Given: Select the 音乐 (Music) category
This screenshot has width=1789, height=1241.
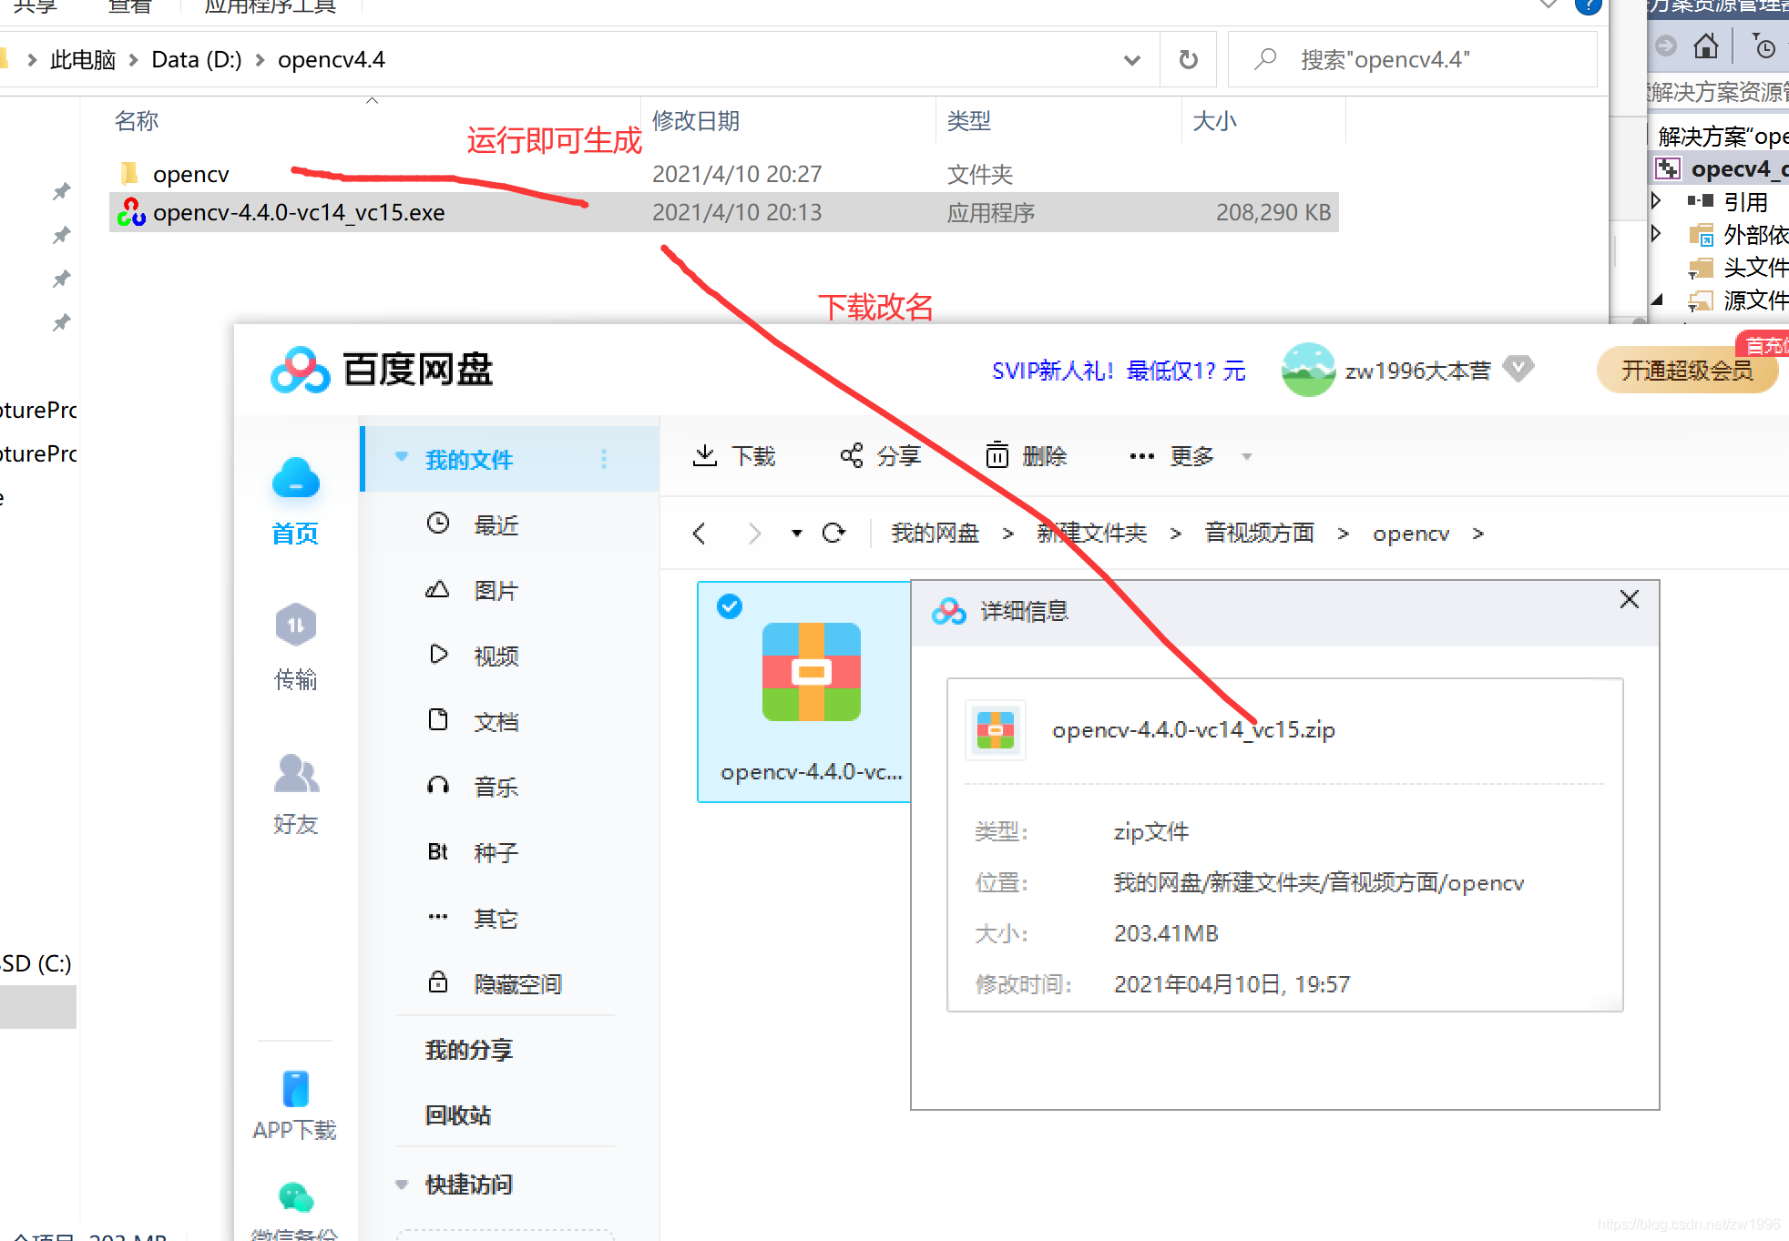Looking at the screenshot, I should [496, 786].
